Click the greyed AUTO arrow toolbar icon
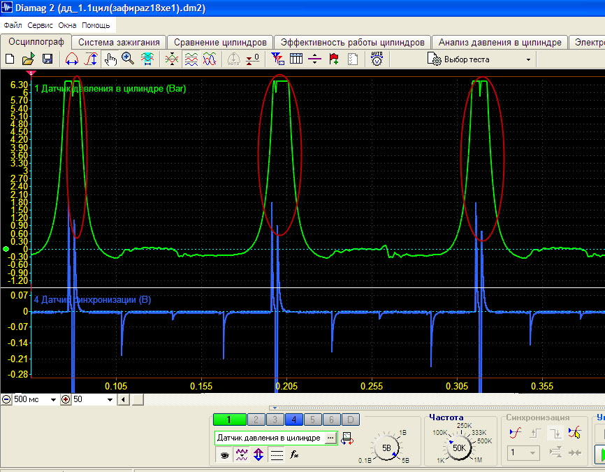 (234, 59)
